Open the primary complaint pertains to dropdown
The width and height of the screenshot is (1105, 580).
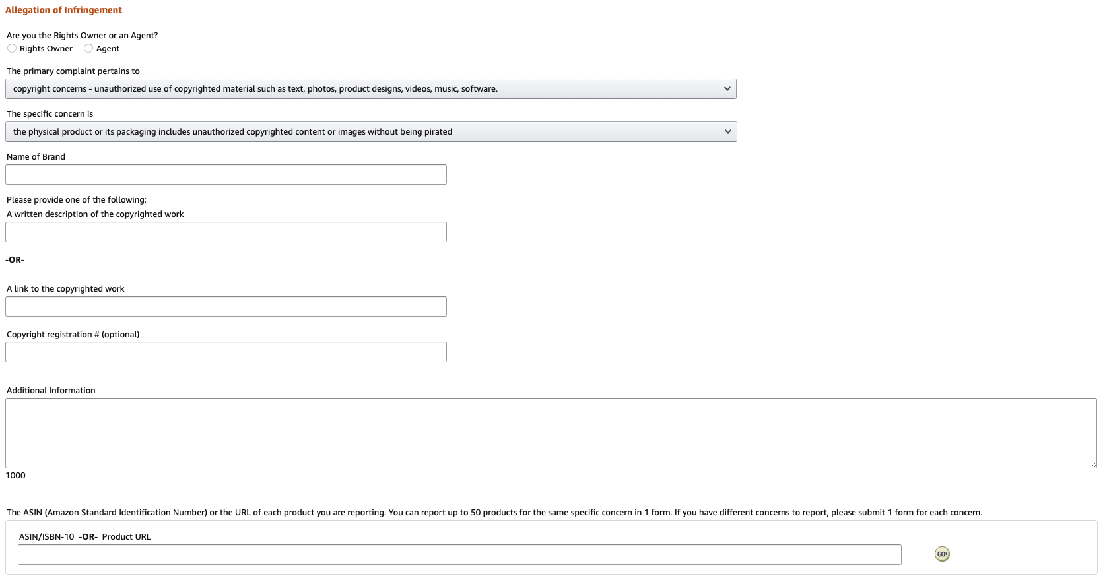(x=371, y=89)
